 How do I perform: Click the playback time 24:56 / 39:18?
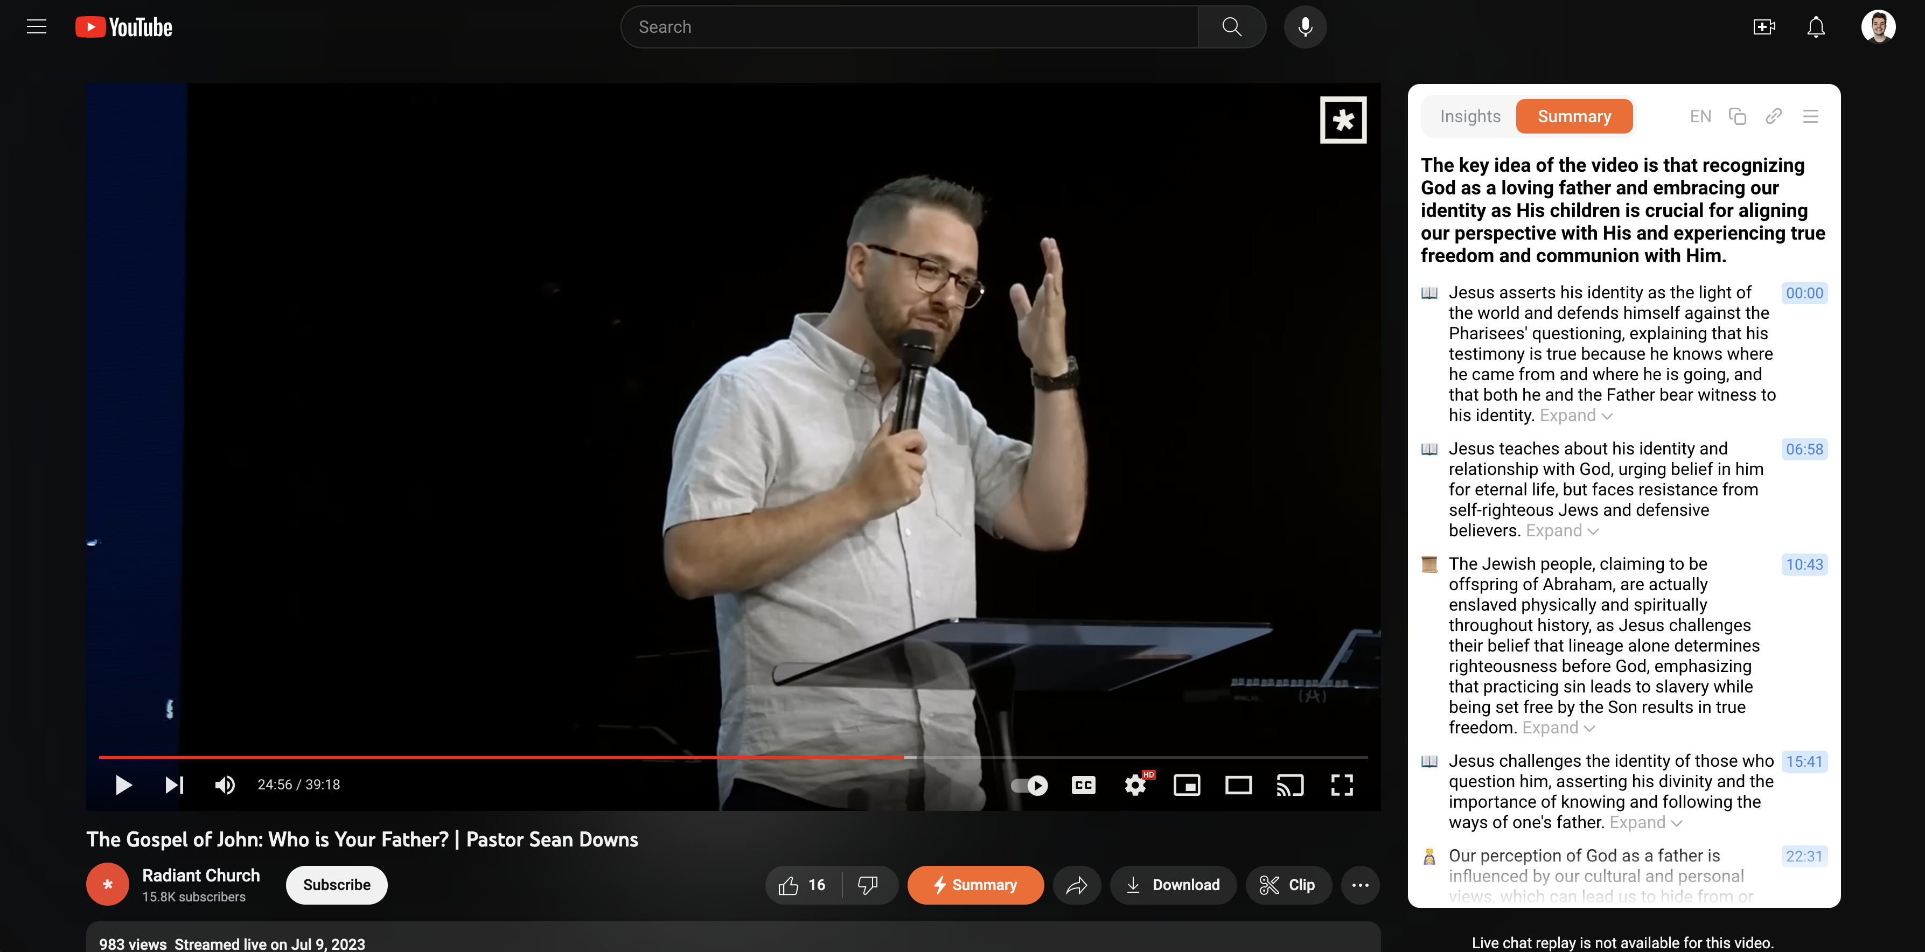(x=299, y=785)
